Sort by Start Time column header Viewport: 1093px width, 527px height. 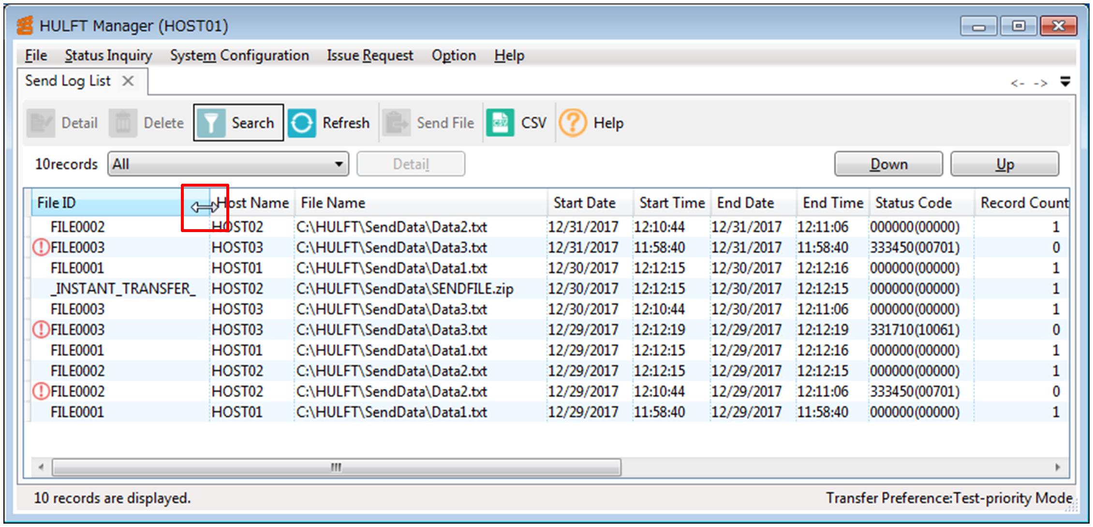(x=672, y=203)
